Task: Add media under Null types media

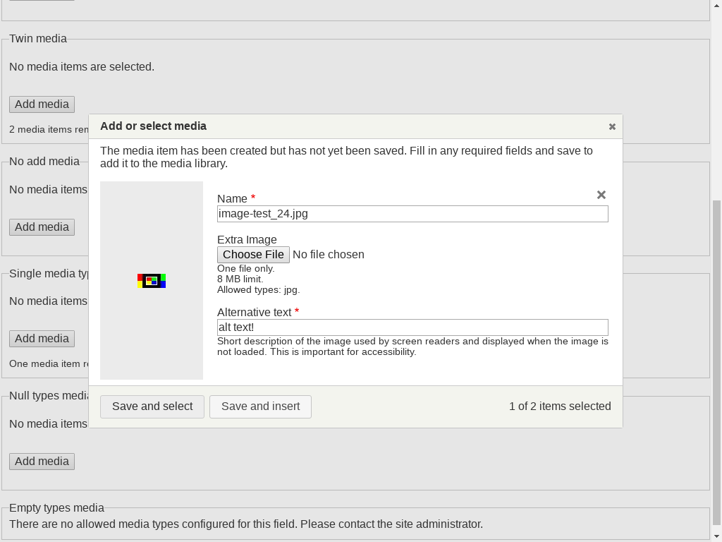Action: pos(42,462)
